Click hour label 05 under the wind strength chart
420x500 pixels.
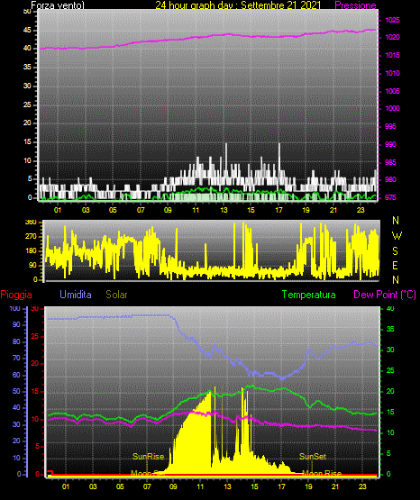pos(113,210)
